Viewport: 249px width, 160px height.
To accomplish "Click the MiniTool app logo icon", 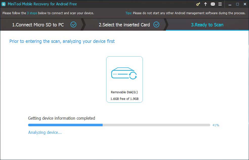I will pyautogui.click(x=4, y=4).
